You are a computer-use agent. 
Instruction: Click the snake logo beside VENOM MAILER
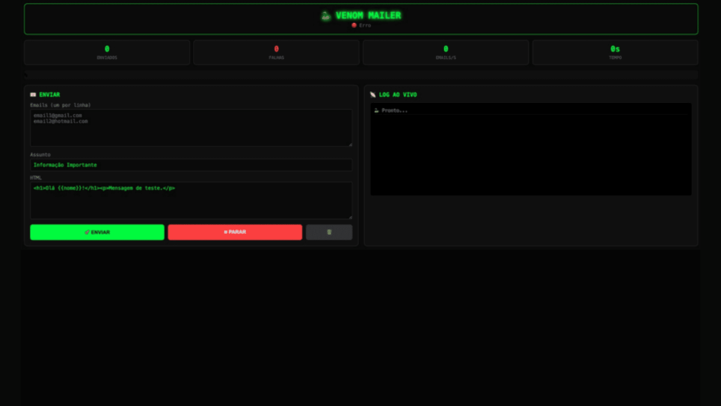pos(326,16)
